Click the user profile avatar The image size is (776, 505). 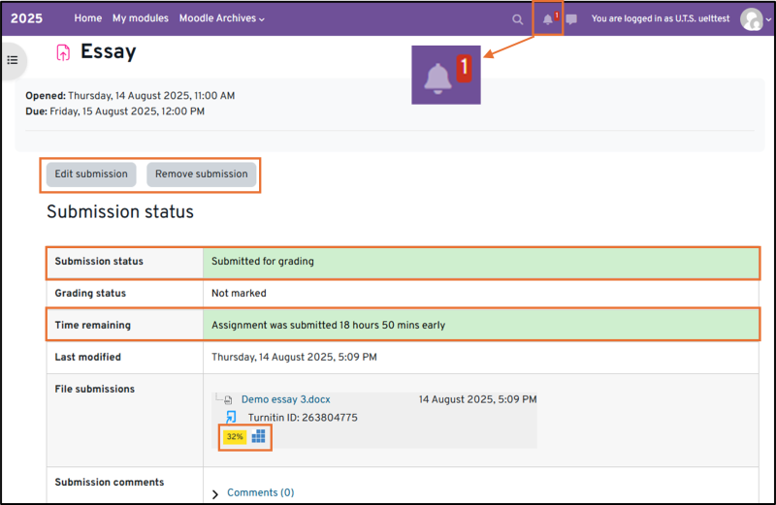pos(751,18)
